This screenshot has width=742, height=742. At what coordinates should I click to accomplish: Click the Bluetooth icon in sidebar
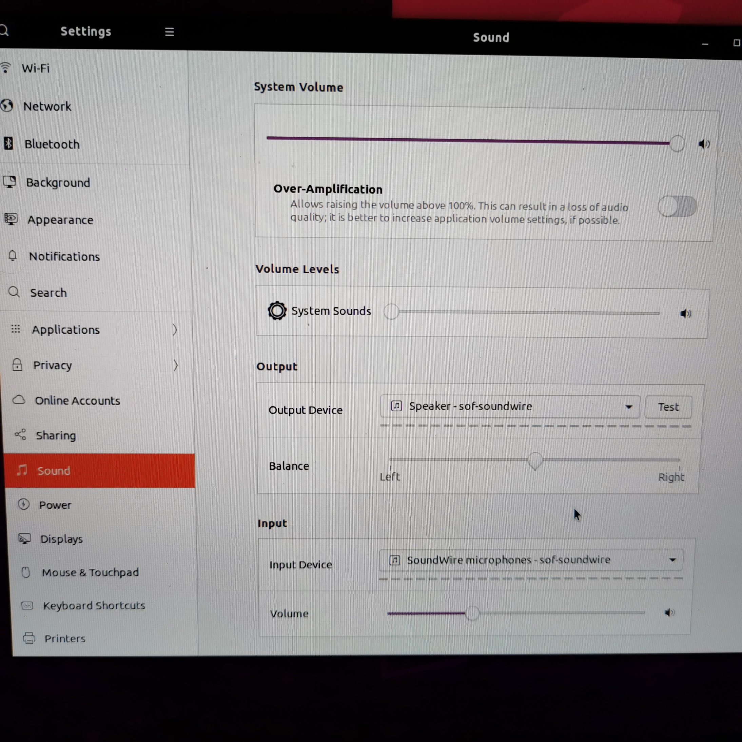[x=8, y=144]
